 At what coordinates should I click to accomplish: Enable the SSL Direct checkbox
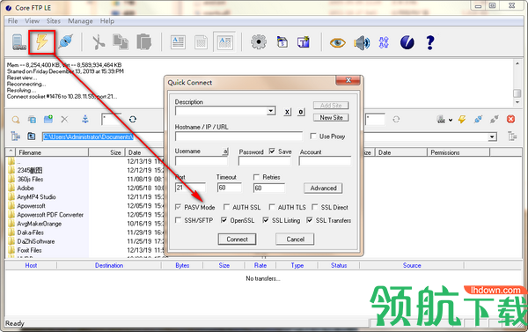[x=315, y=207]
